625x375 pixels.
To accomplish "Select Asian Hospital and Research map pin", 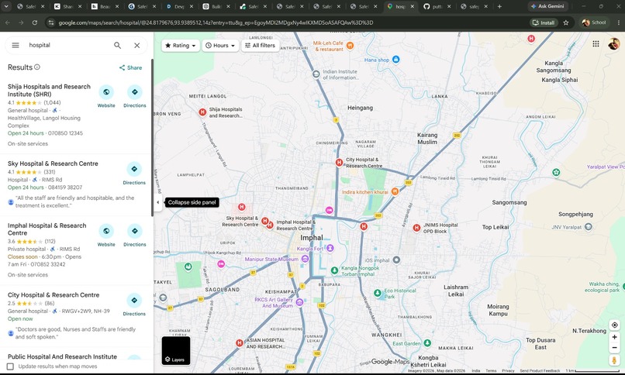I will (239, 343).
